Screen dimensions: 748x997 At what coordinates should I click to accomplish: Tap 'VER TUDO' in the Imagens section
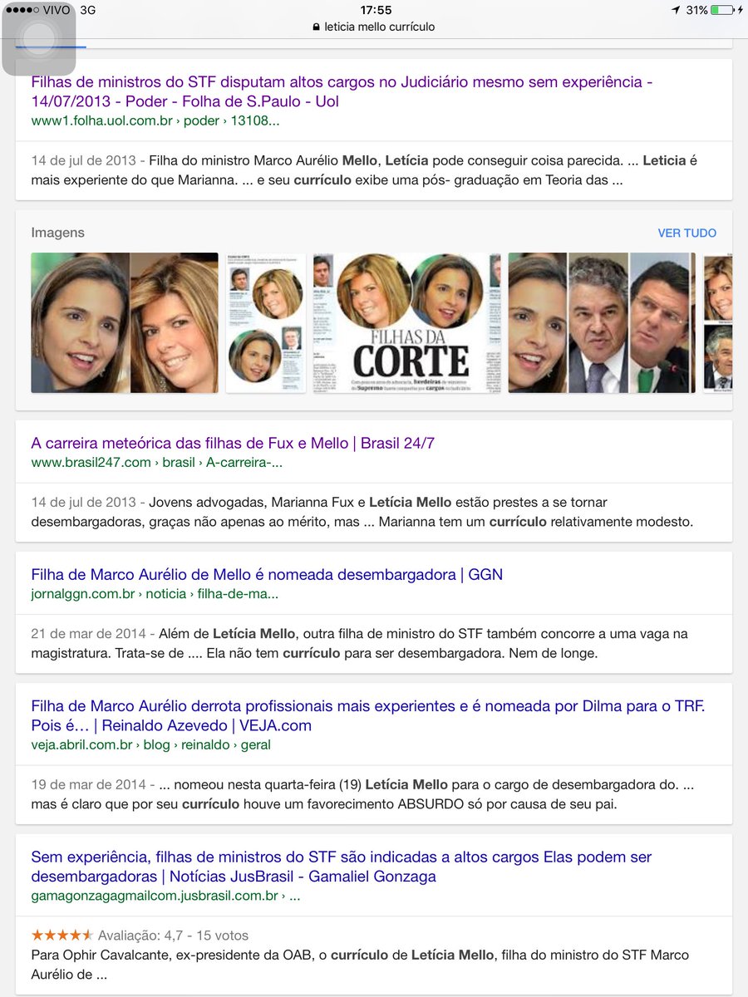(687, 233)
